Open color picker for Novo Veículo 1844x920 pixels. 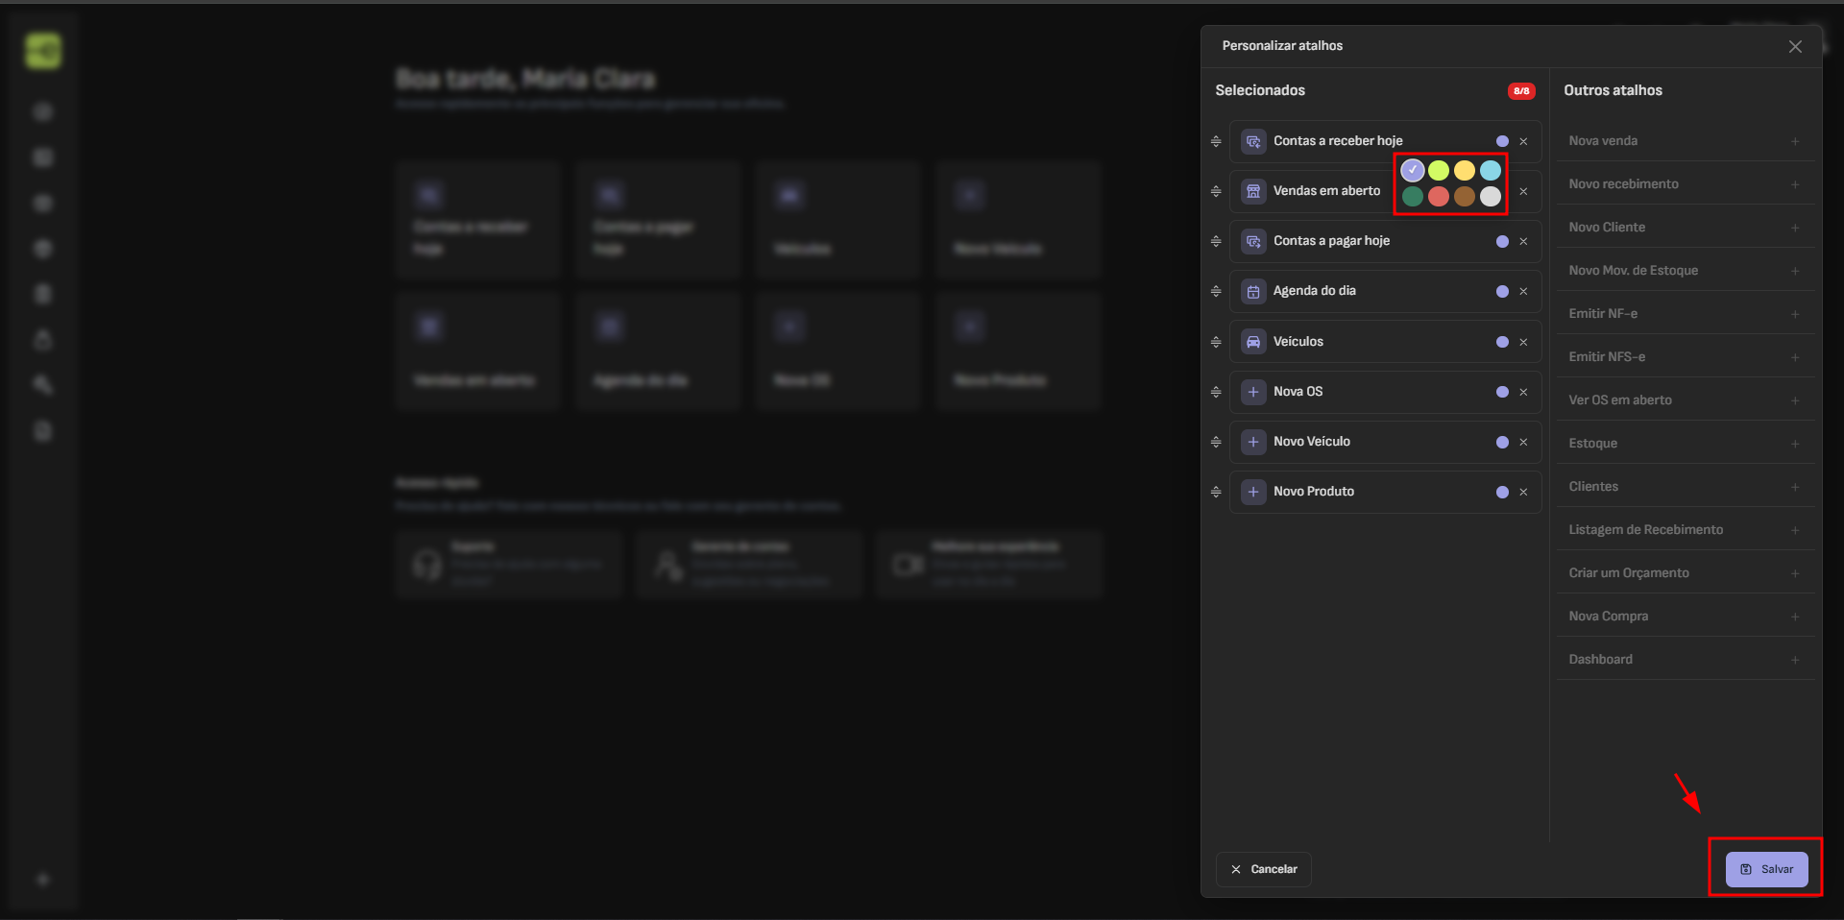click(x=1502, y=442)
